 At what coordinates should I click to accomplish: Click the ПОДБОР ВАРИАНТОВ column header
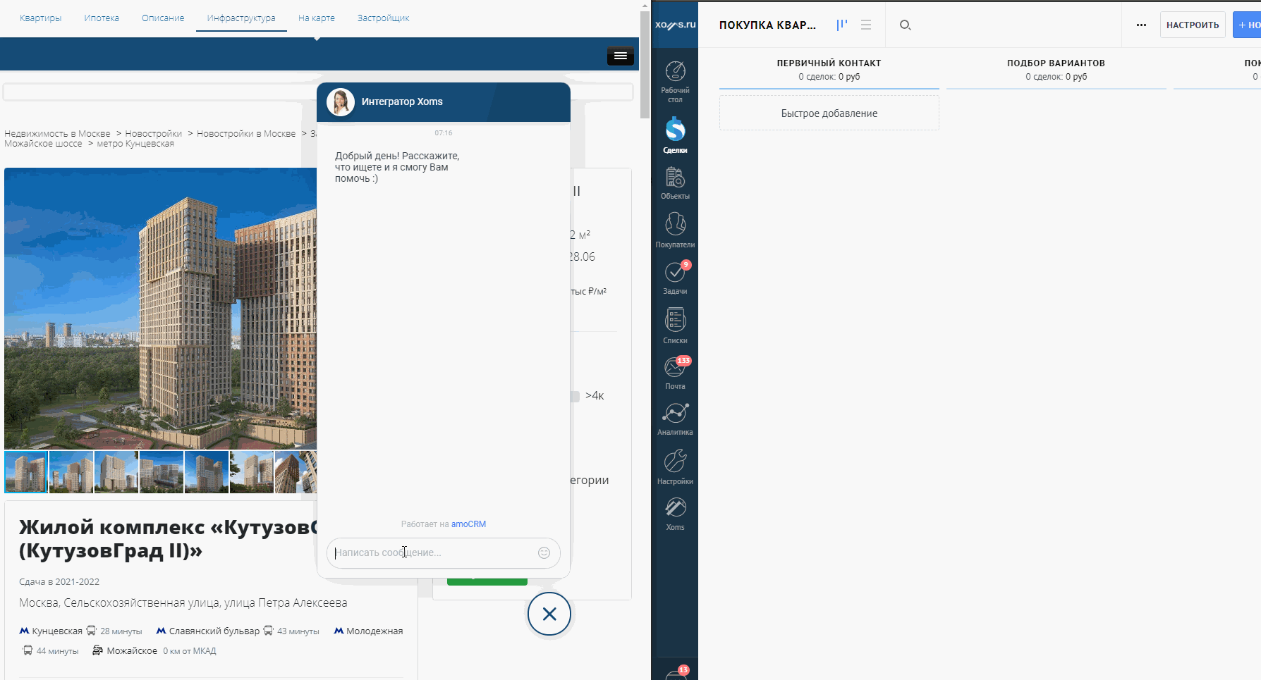tap(1056, 63)
